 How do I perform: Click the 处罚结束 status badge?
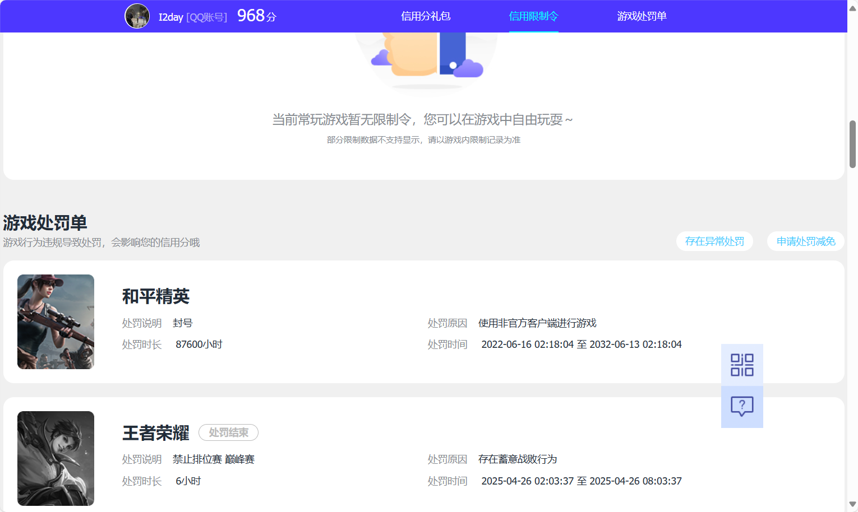(x=228, y=432)
